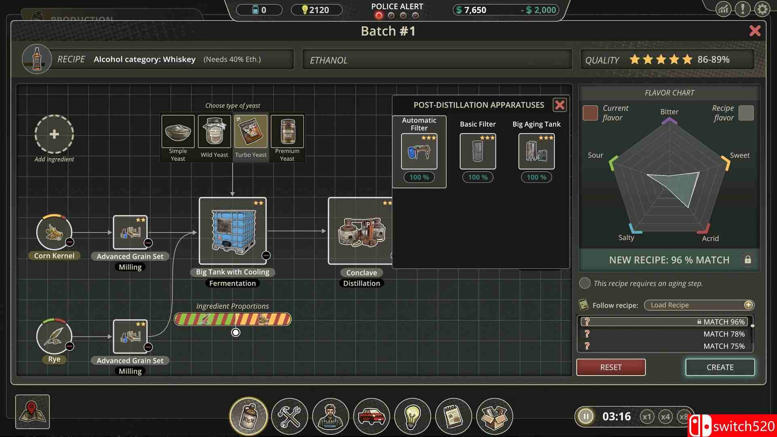
Task: Select the MATCH 96% recipe
Action: pos(664,322)
